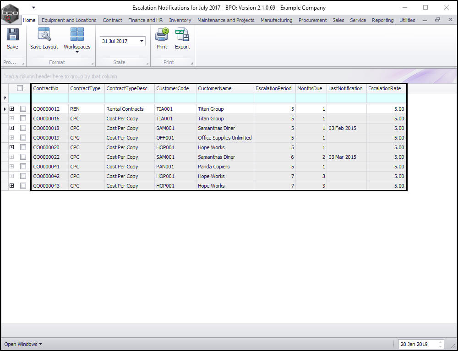Click the current row indicator arrow
The image size is (458, 351).
(5, 109)
